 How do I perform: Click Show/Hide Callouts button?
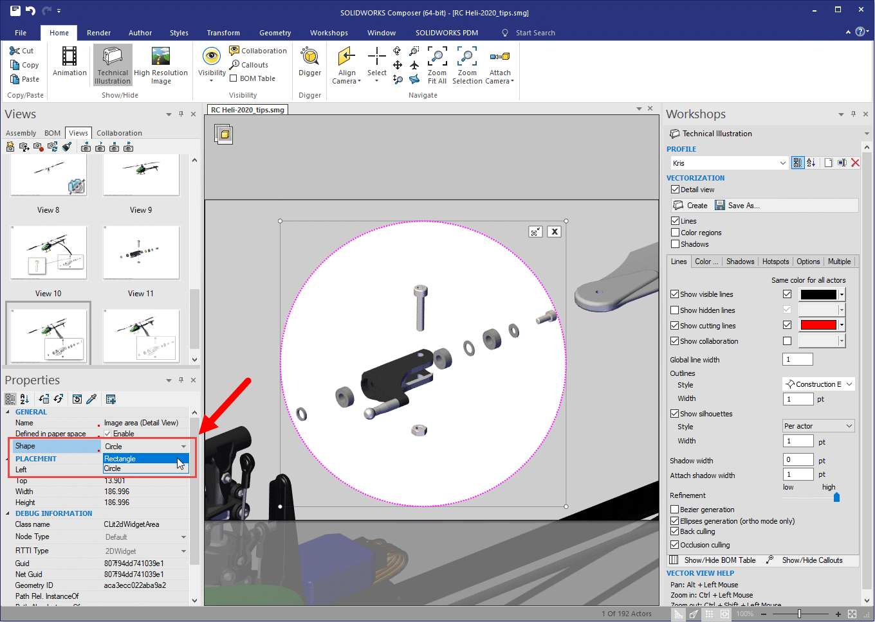pyautogui.click(x=804, y=560)
